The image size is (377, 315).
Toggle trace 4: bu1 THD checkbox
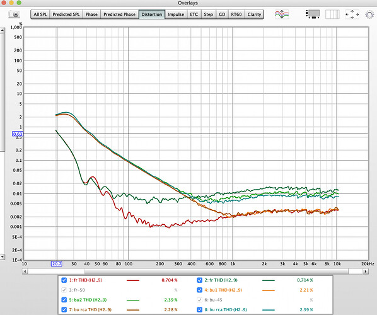(x=200, y=290)
